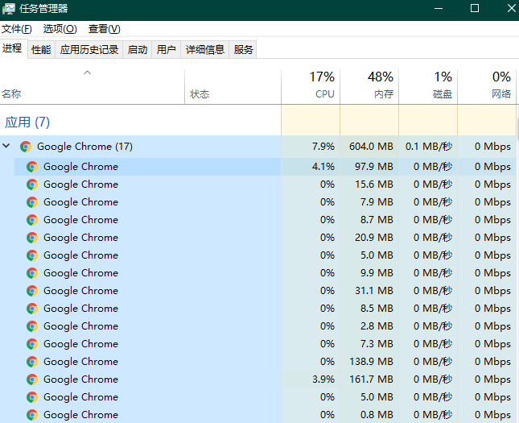Viewport: 519px width, 423px height.
Task: Open the 文件(F) menu
Action: (17, 29)
